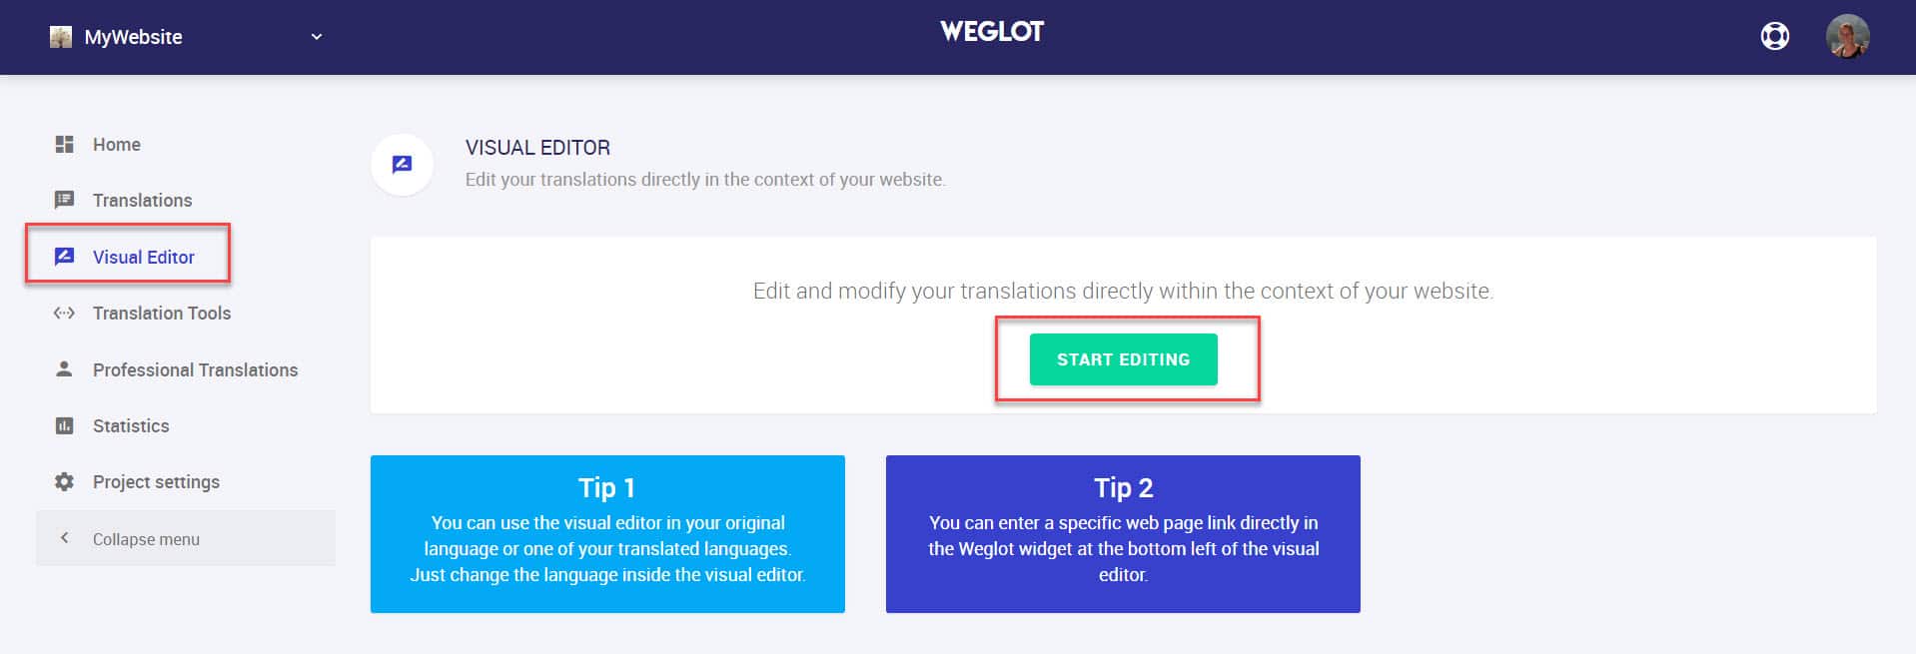Go to Project settings menu entry
The width and height of the screenshot is (1916, 654).
click(x=156, y=481)
